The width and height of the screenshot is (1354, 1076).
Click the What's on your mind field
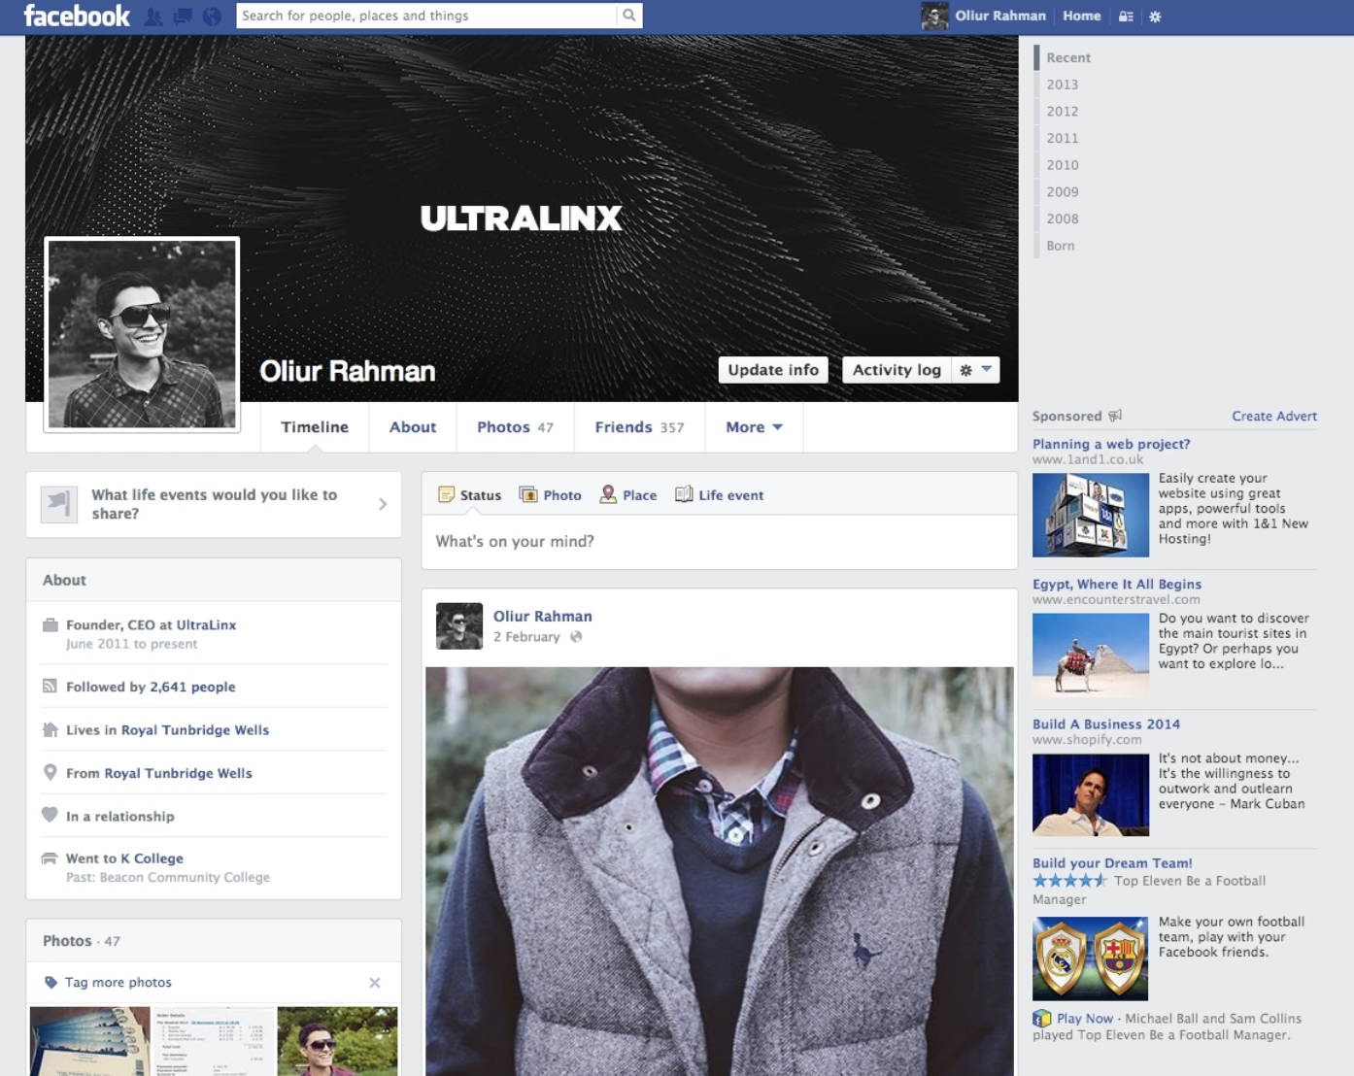tap(719, 541)
